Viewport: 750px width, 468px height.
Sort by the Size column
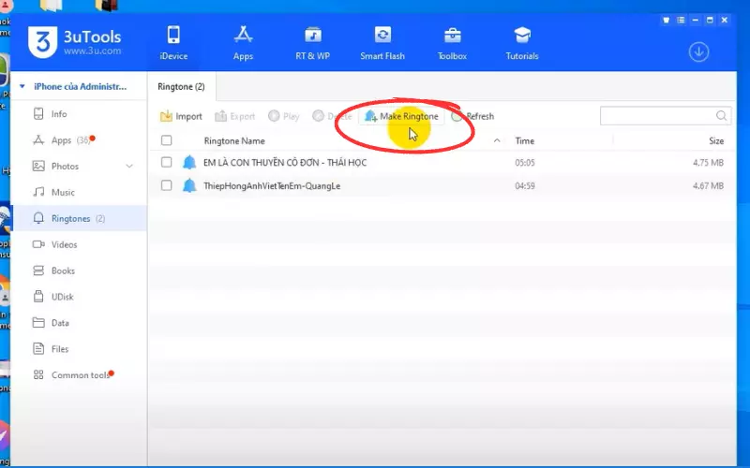[x=716, y=141]
